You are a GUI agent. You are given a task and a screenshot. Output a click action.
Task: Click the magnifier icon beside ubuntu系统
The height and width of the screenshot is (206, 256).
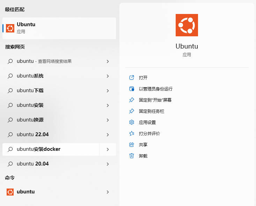10,76
